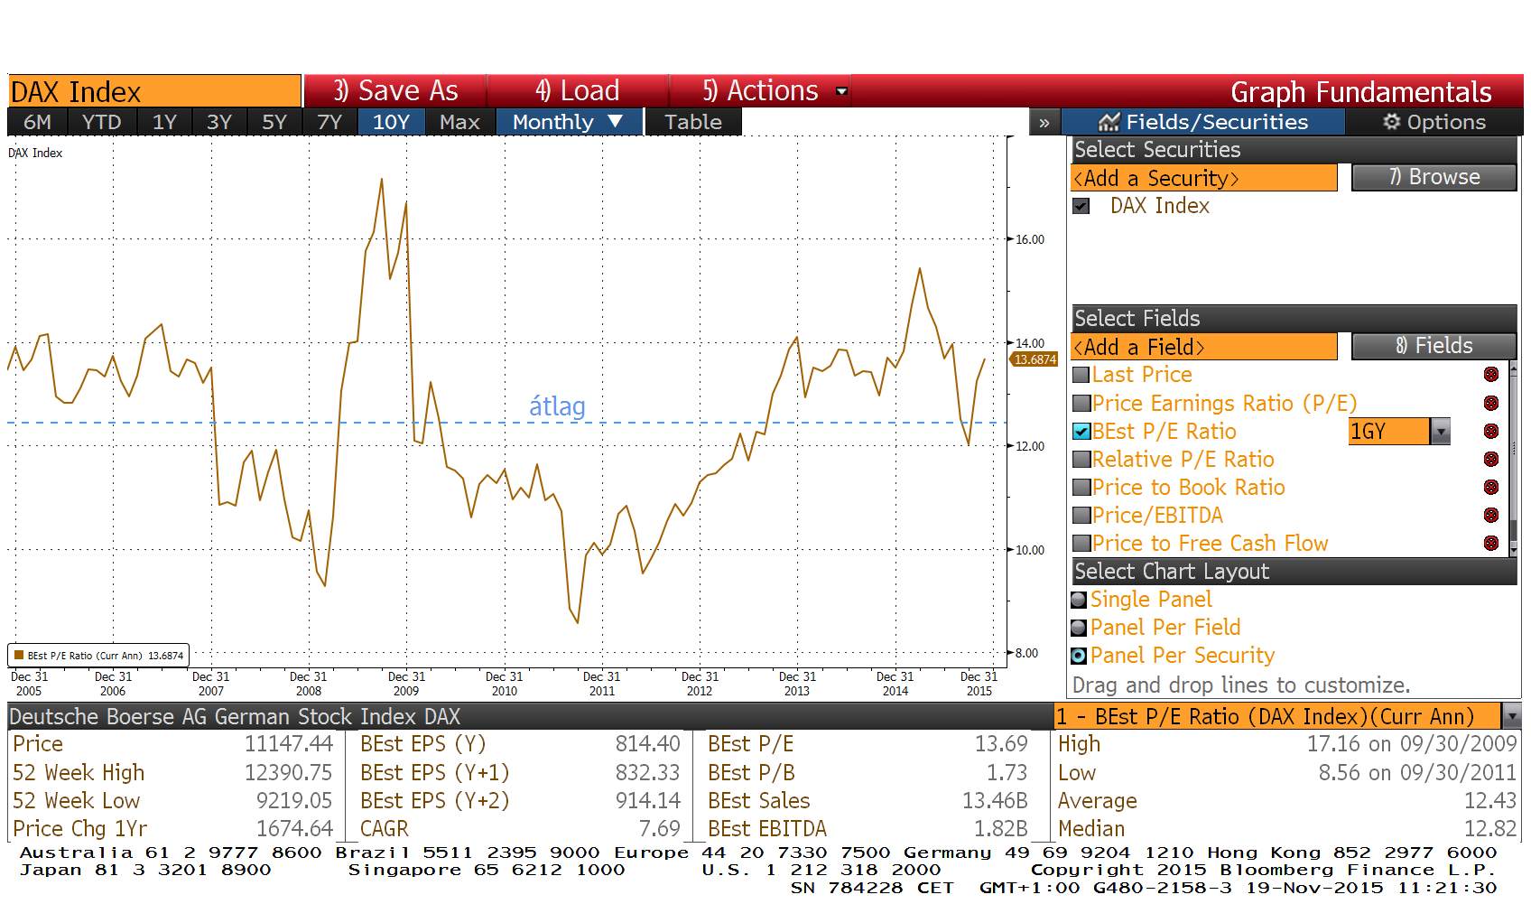Open the Monthly periodicity dropdown

coord(569,122)
